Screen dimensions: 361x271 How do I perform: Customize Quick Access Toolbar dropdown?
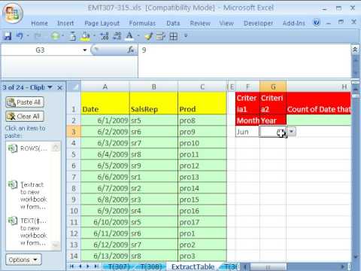(186, 35)
